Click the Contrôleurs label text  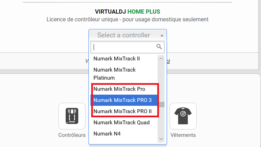[72, 135]
